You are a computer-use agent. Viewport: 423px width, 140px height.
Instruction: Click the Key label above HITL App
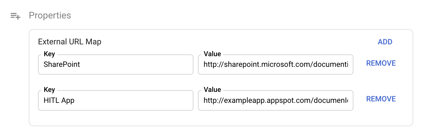(x=49, y=90)
